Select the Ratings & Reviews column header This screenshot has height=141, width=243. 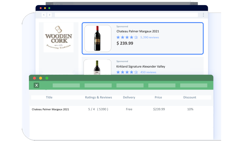98,98
